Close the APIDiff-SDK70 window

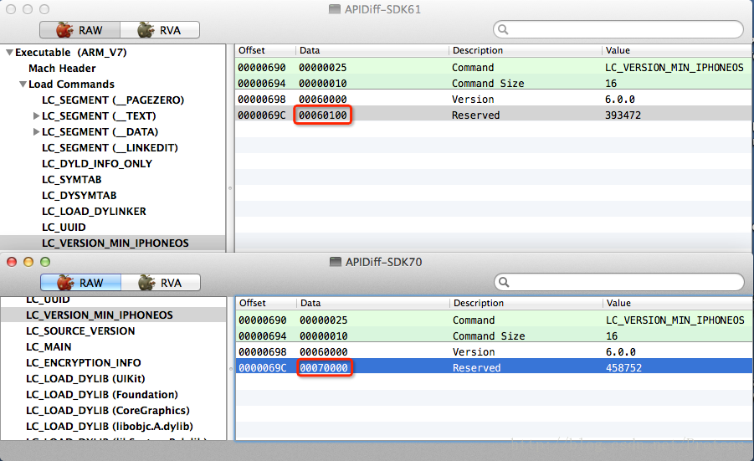[x=12, y=262]
